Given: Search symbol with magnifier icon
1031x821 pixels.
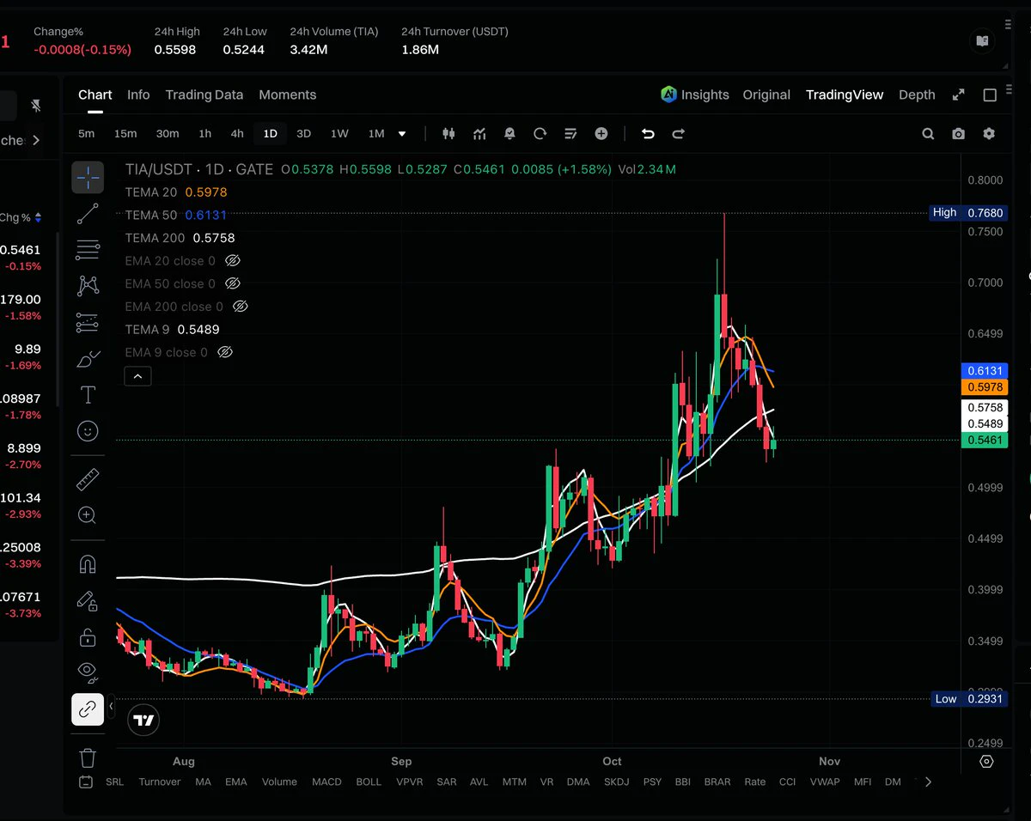Looking at the screenshot, I should [928, 134].
